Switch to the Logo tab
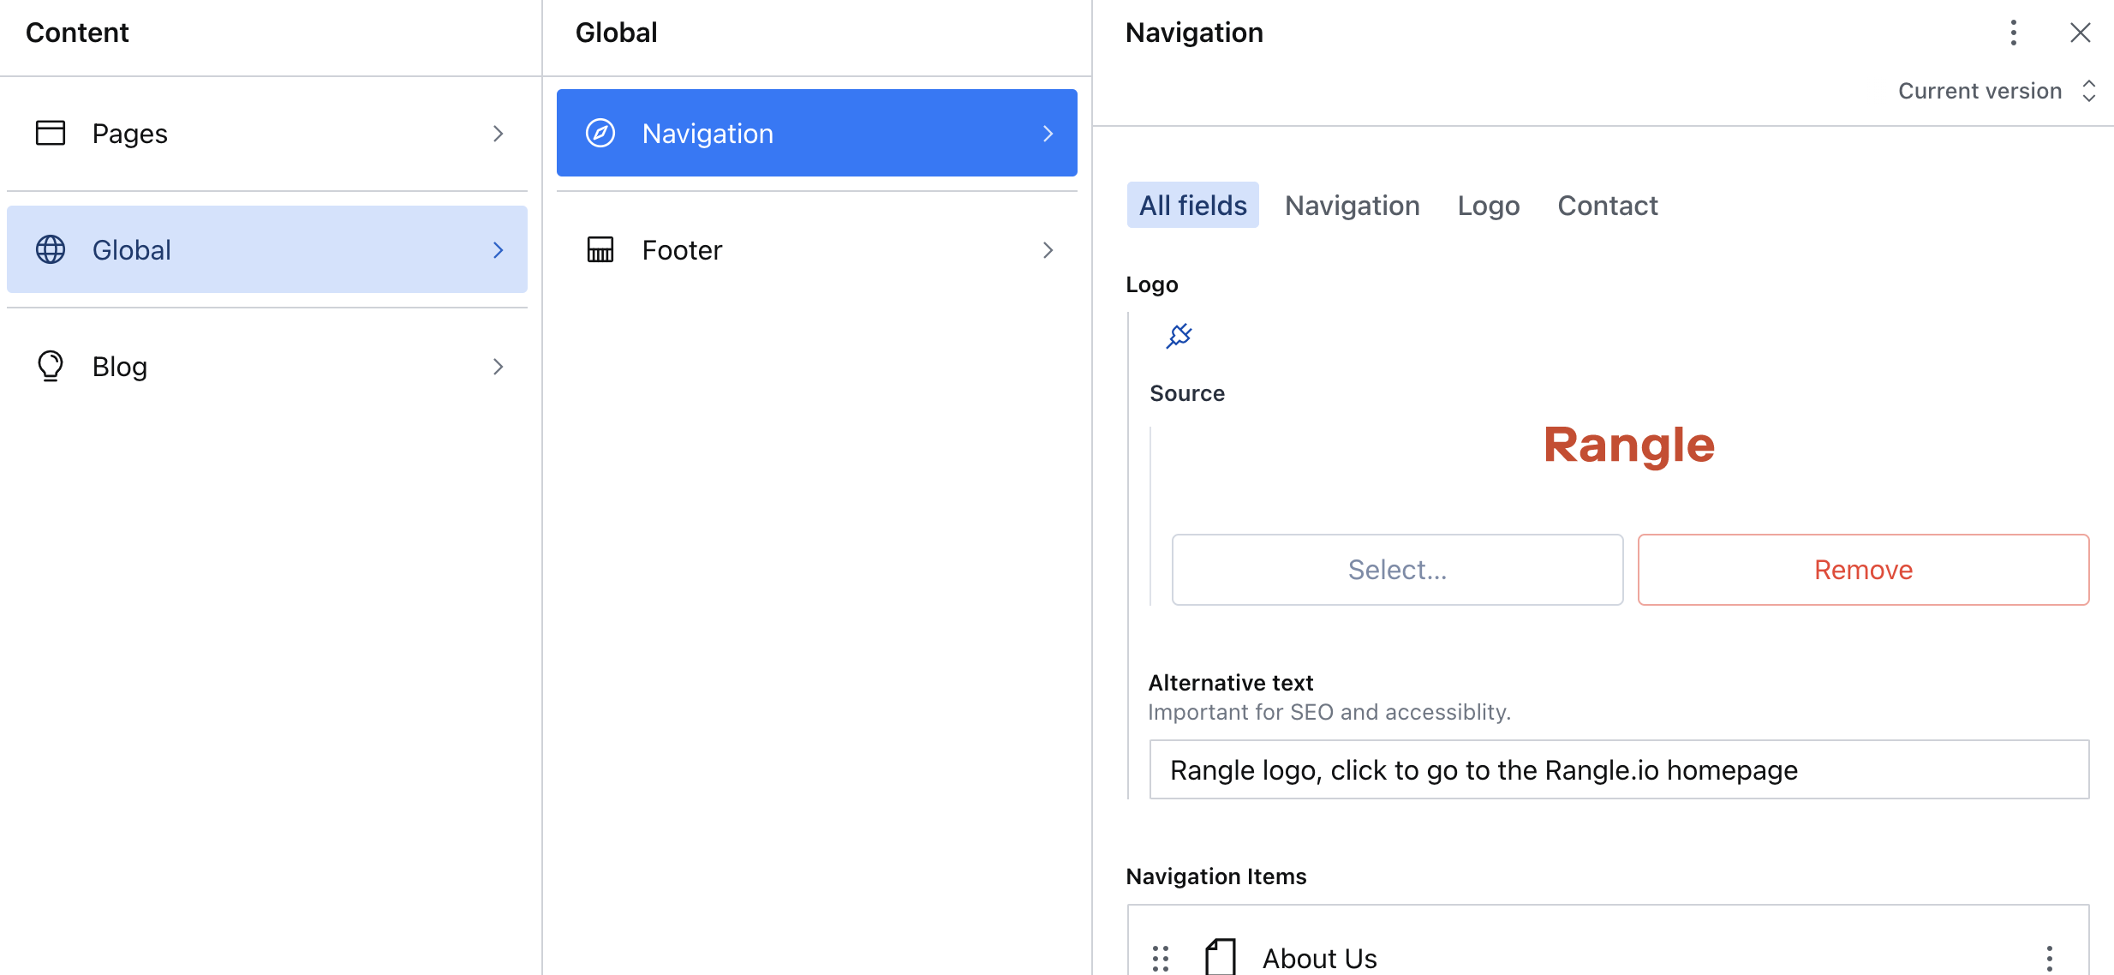 1488,206
